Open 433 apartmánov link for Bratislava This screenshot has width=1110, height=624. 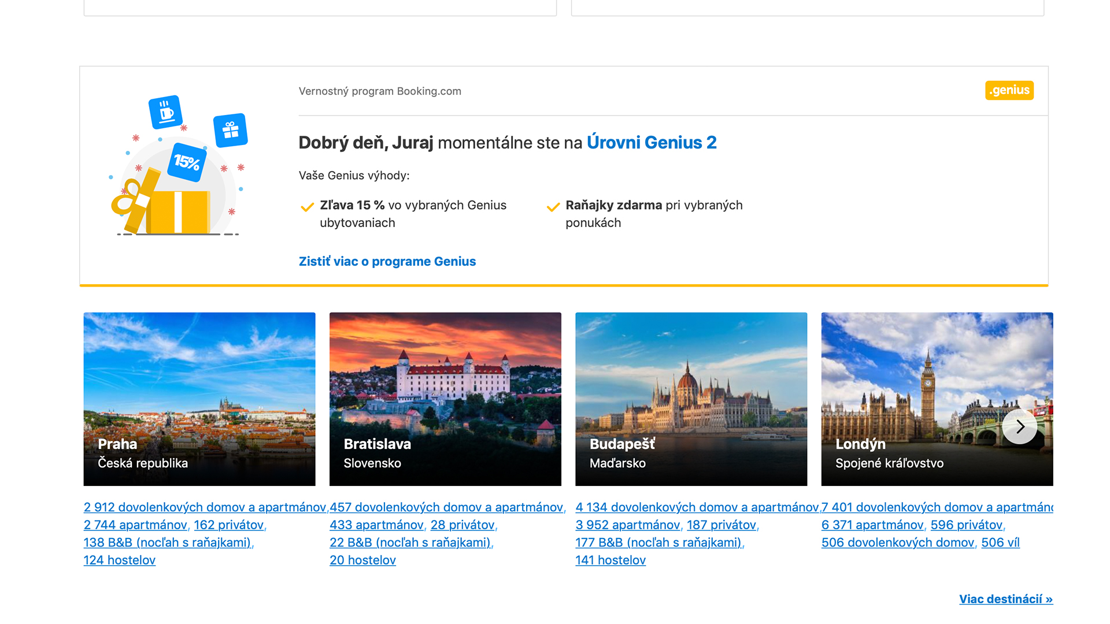click(x=376, y=525)
